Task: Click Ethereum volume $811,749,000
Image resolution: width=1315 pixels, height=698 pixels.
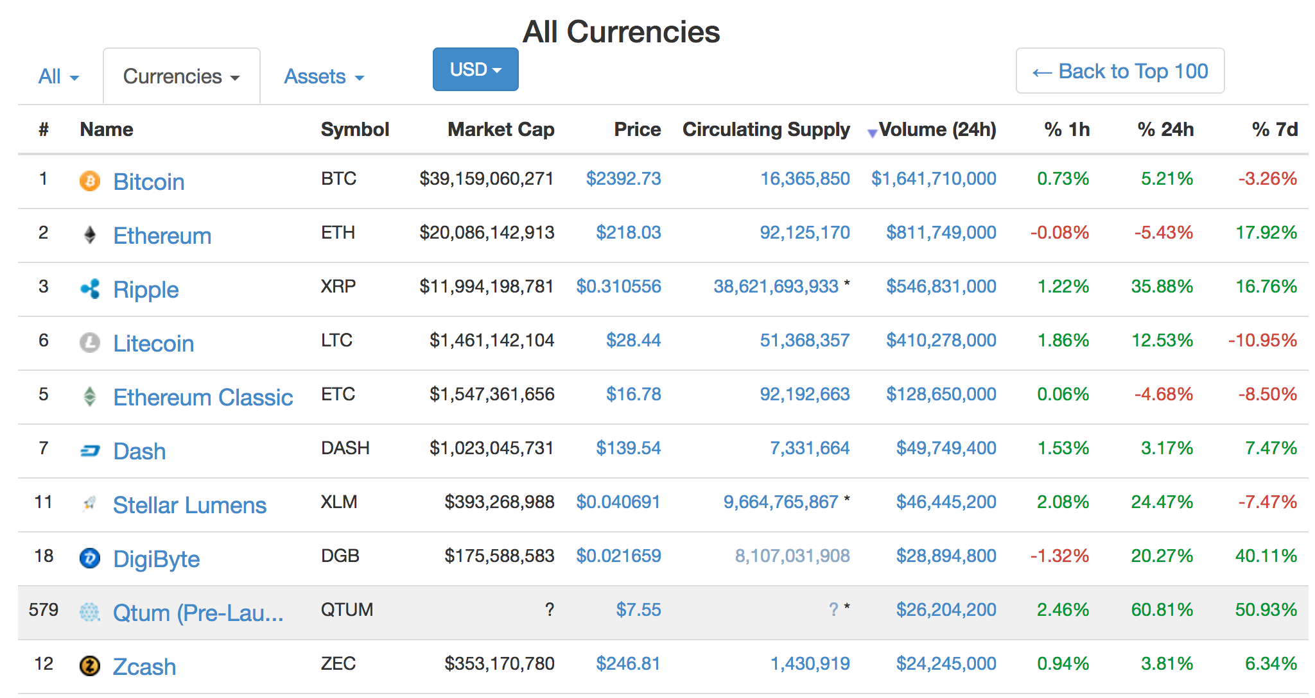Action: point(941,232)
